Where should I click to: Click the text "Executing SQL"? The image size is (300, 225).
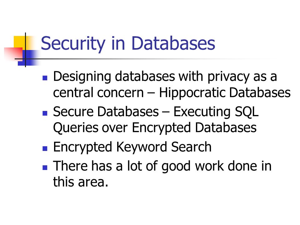(216, 112)
